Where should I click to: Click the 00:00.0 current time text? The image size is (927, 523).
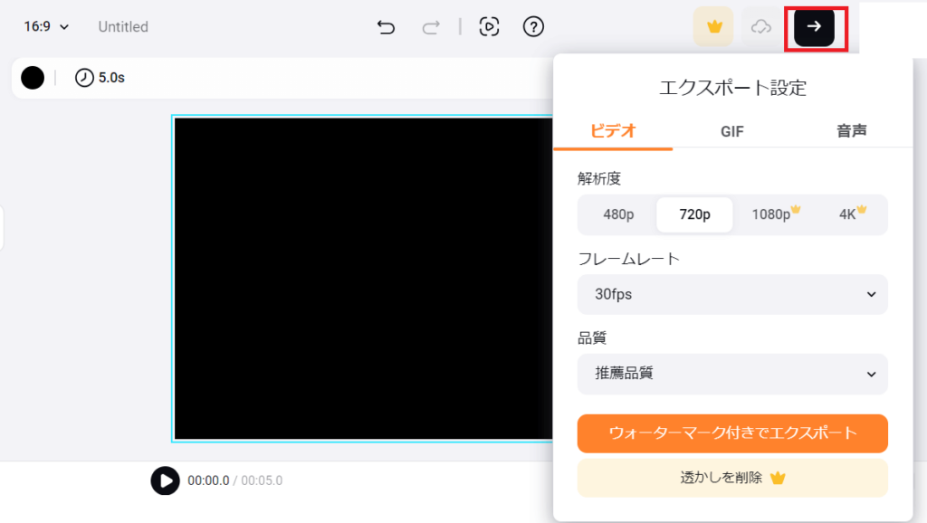208,480
